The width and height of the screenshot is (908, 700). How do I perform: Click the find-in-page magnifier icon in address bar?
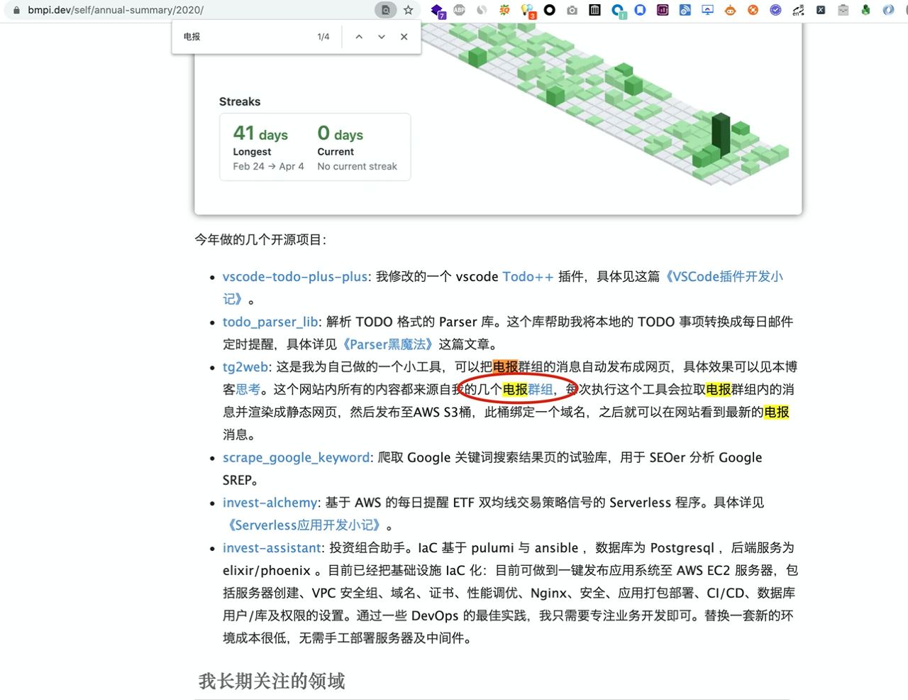point(385,10)
